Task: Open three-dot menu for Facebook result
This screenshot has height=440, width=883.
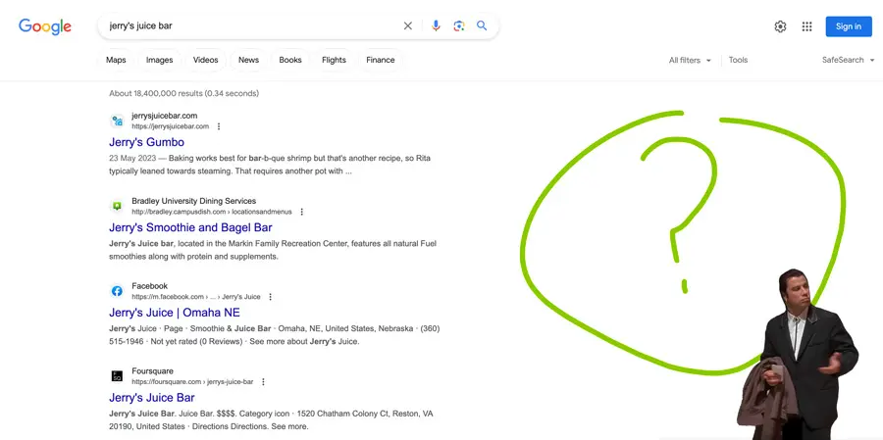Action: [271, 297]
